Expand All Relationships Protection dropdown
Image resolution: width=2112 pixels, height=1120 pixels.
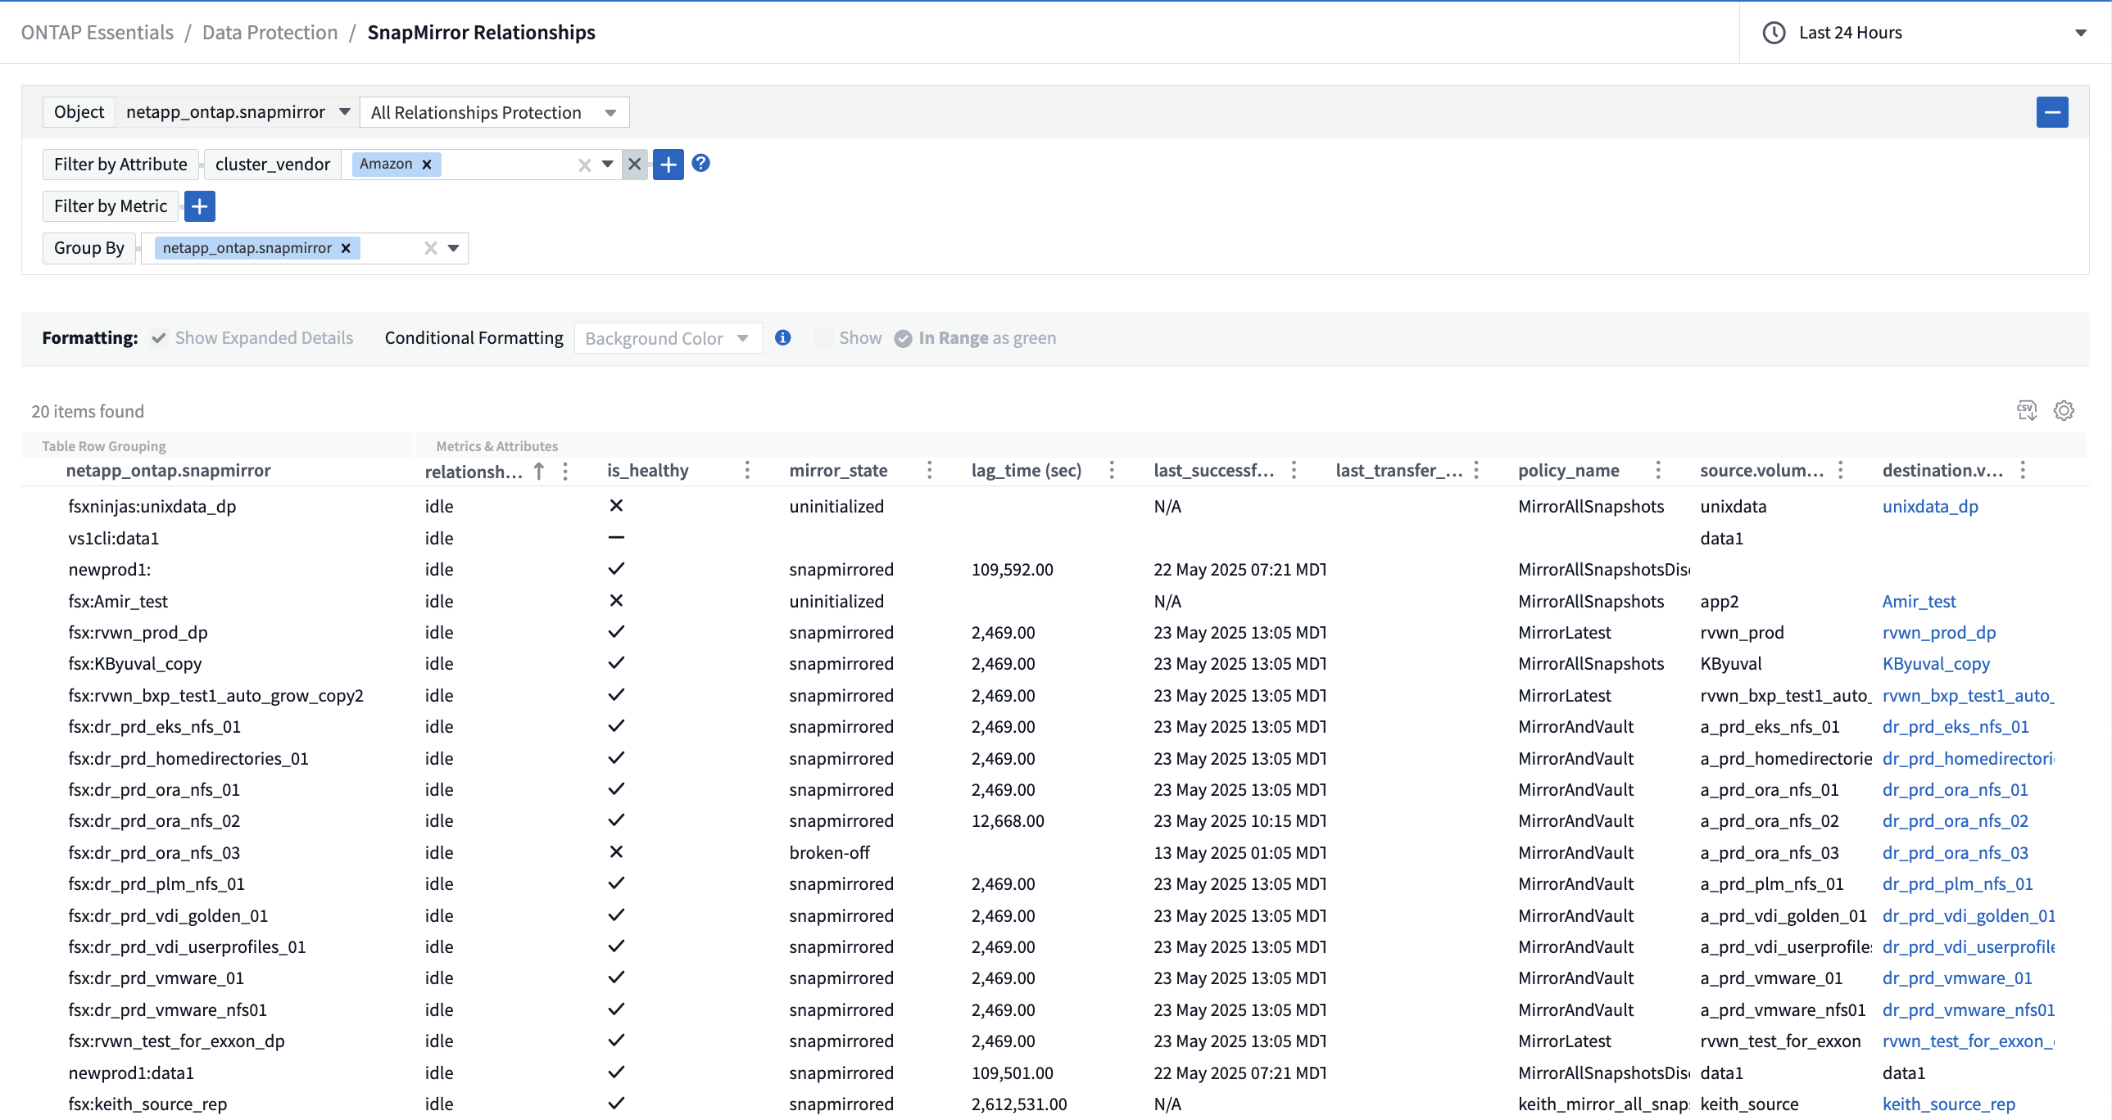pyautogui.click(x=493, y=112)
